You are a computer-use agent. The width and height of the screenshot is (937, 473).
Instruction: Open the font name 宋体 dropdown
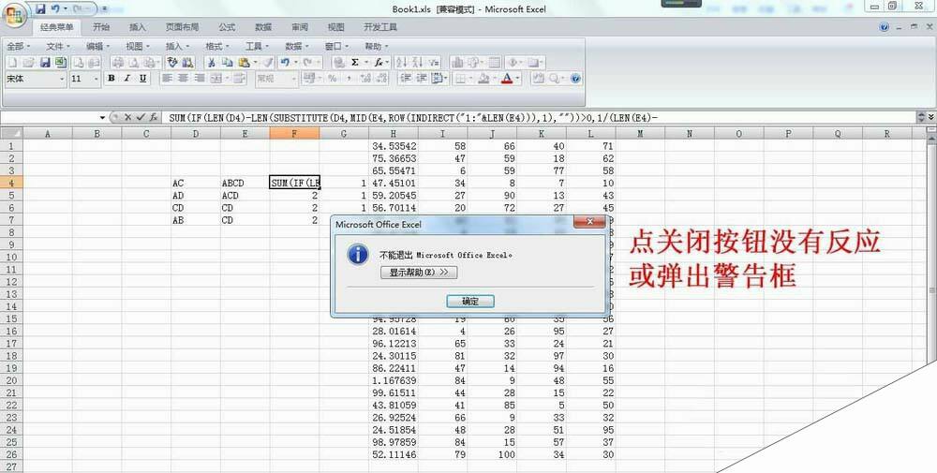point(62,79)
